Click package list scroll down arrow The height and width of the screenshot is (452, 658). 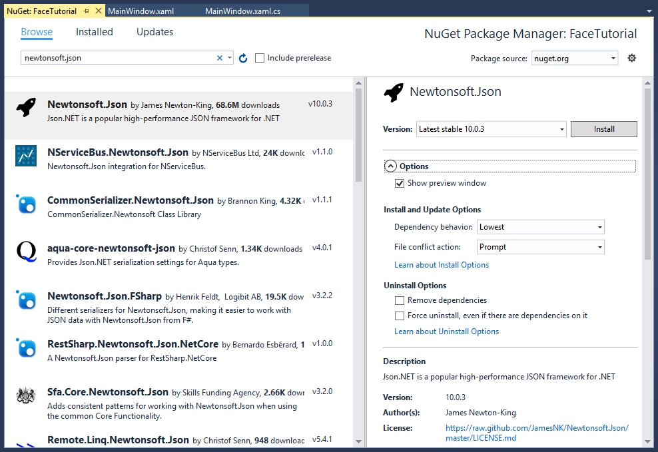point(358,441)
